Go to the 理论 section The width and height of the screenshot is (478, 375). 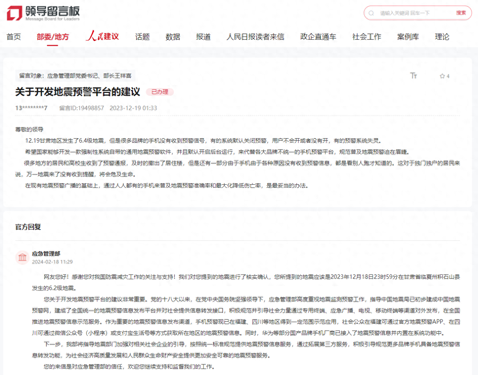click(442, 37)
